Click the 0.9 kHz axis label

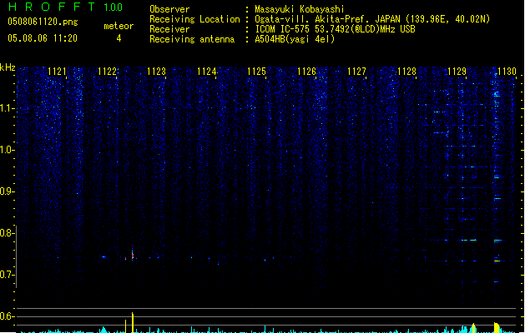7,191
